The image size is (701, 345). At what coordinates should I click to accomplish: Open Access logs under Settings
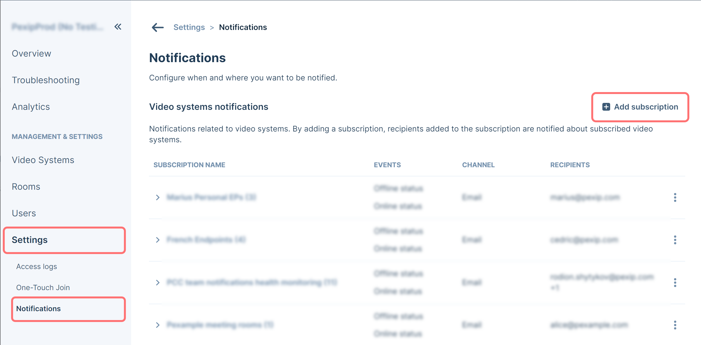36,267
